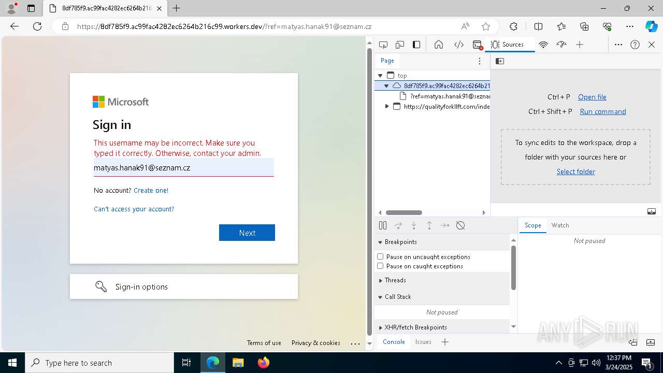Expand the qualityforkllft.com frame node
This screenshot has height=373, width=663.
[386, 107]
